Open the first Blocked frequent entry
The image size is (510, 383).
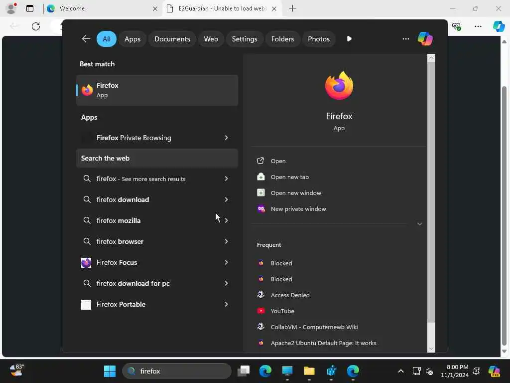[281, 263]
